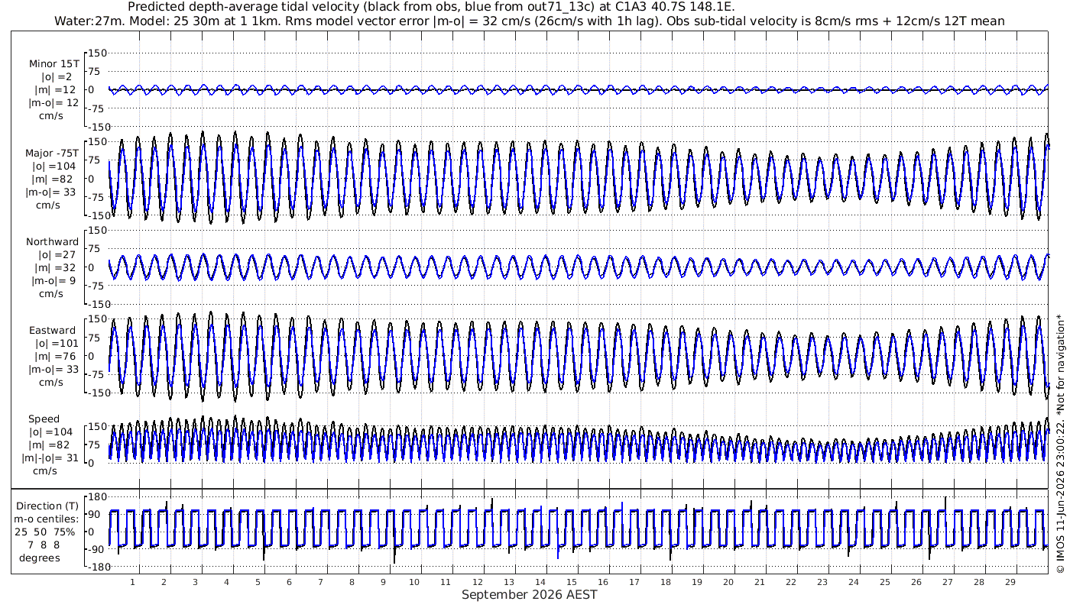1070x611 pixels.
Task: Click '|m-o|= 12' in Minor panel
Action: [53, 103]
